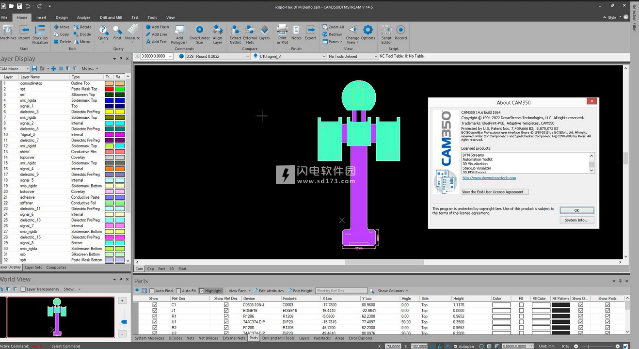Uncheck Show Ref Des for part J1
The height and width of the screenshot is (349, 639).
click(226, 311)
